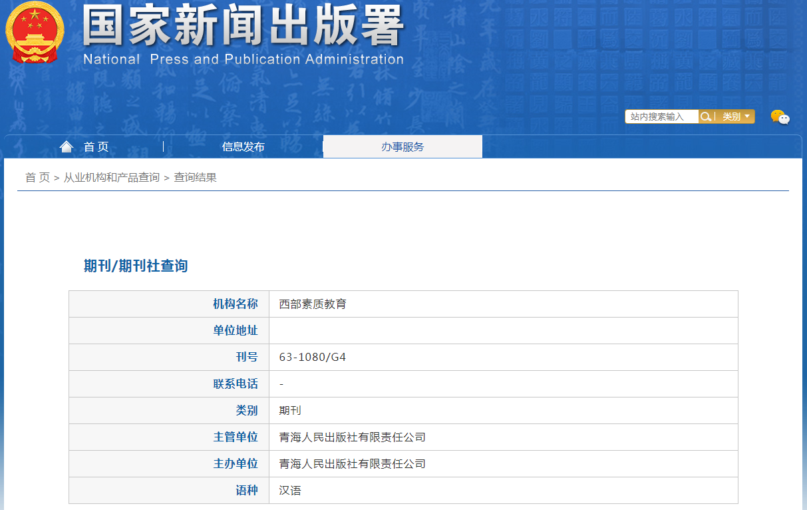Switch to the 办事服务 tab
Image resolution: width=807 pixels, height=510 pixels.
[x=403, y=147]
